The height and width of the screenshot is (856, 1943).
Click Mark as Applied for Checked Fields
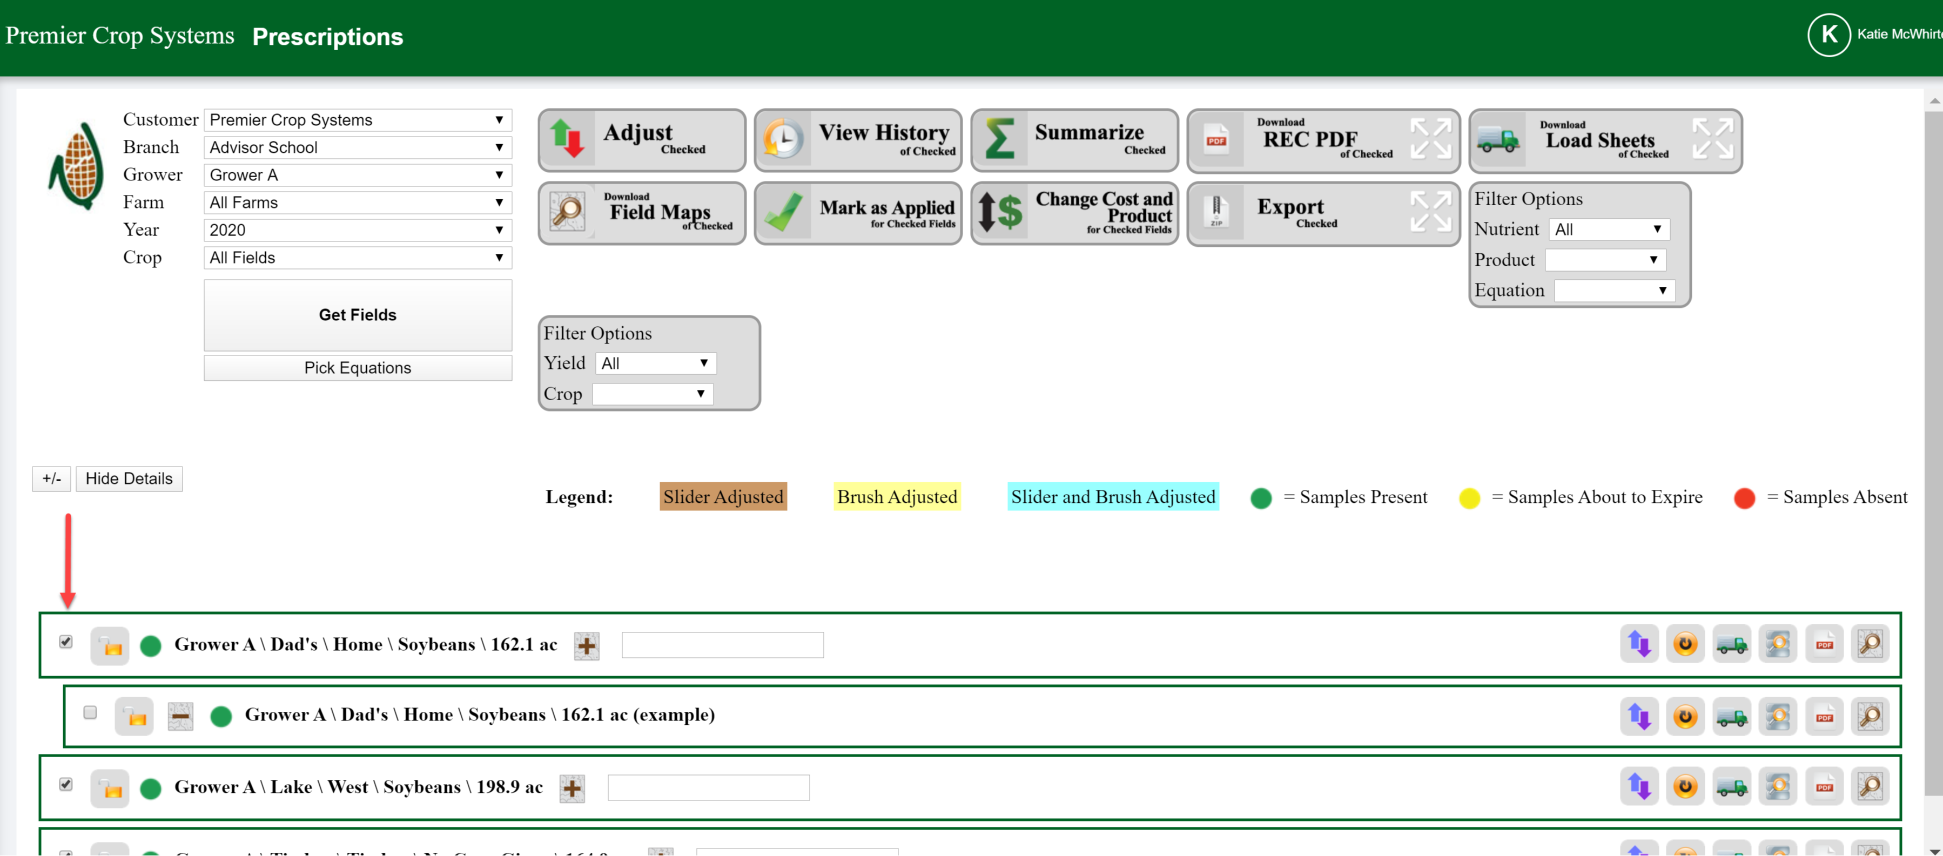pyautogui.click(x=858, y=213)
